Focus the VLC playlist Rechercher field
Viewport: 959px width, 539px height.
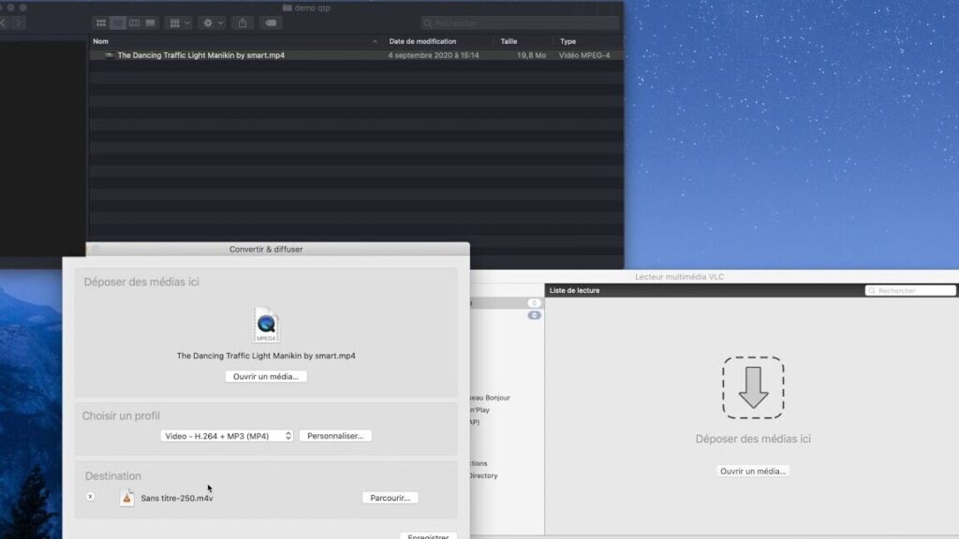(910, 290)
